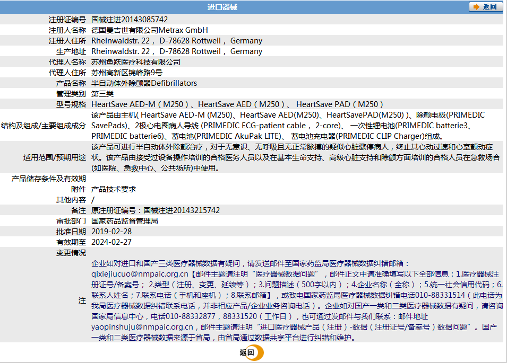Click the 附件 field label
The image size is (507, 363).
point(79,189)
